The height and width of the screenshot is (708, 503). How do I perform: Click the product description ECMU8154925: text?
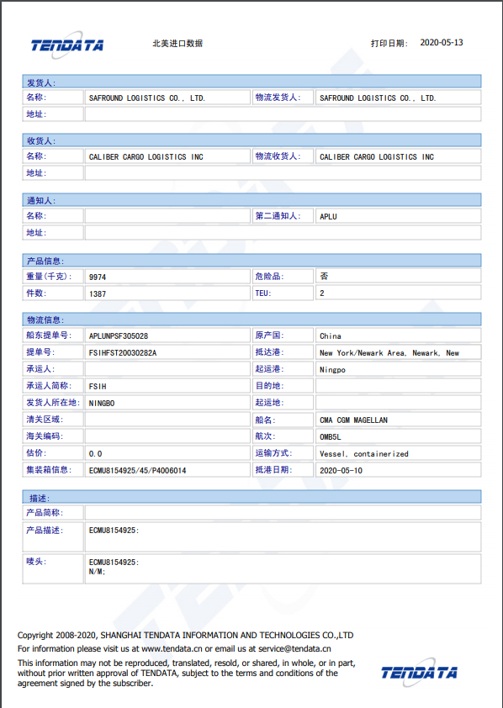[x=114, y=530]
